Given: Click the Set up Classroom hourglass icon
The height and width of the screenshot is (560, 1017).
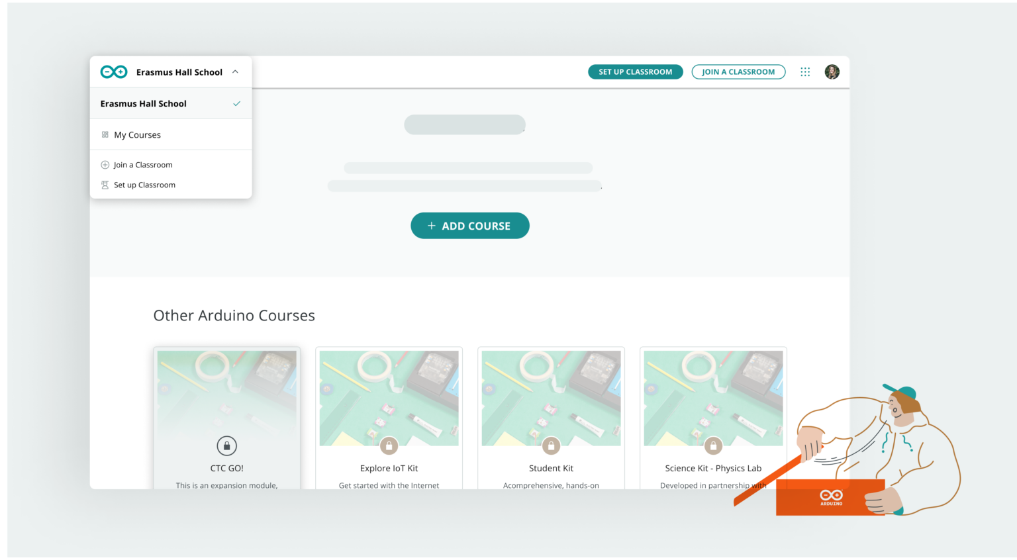Looking at the screenshot, I should [104, 185].
